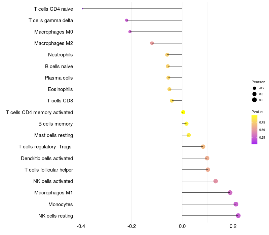Click the Eosinophils row label
Viewport: 269px width, 235px height.
[61, 89]
